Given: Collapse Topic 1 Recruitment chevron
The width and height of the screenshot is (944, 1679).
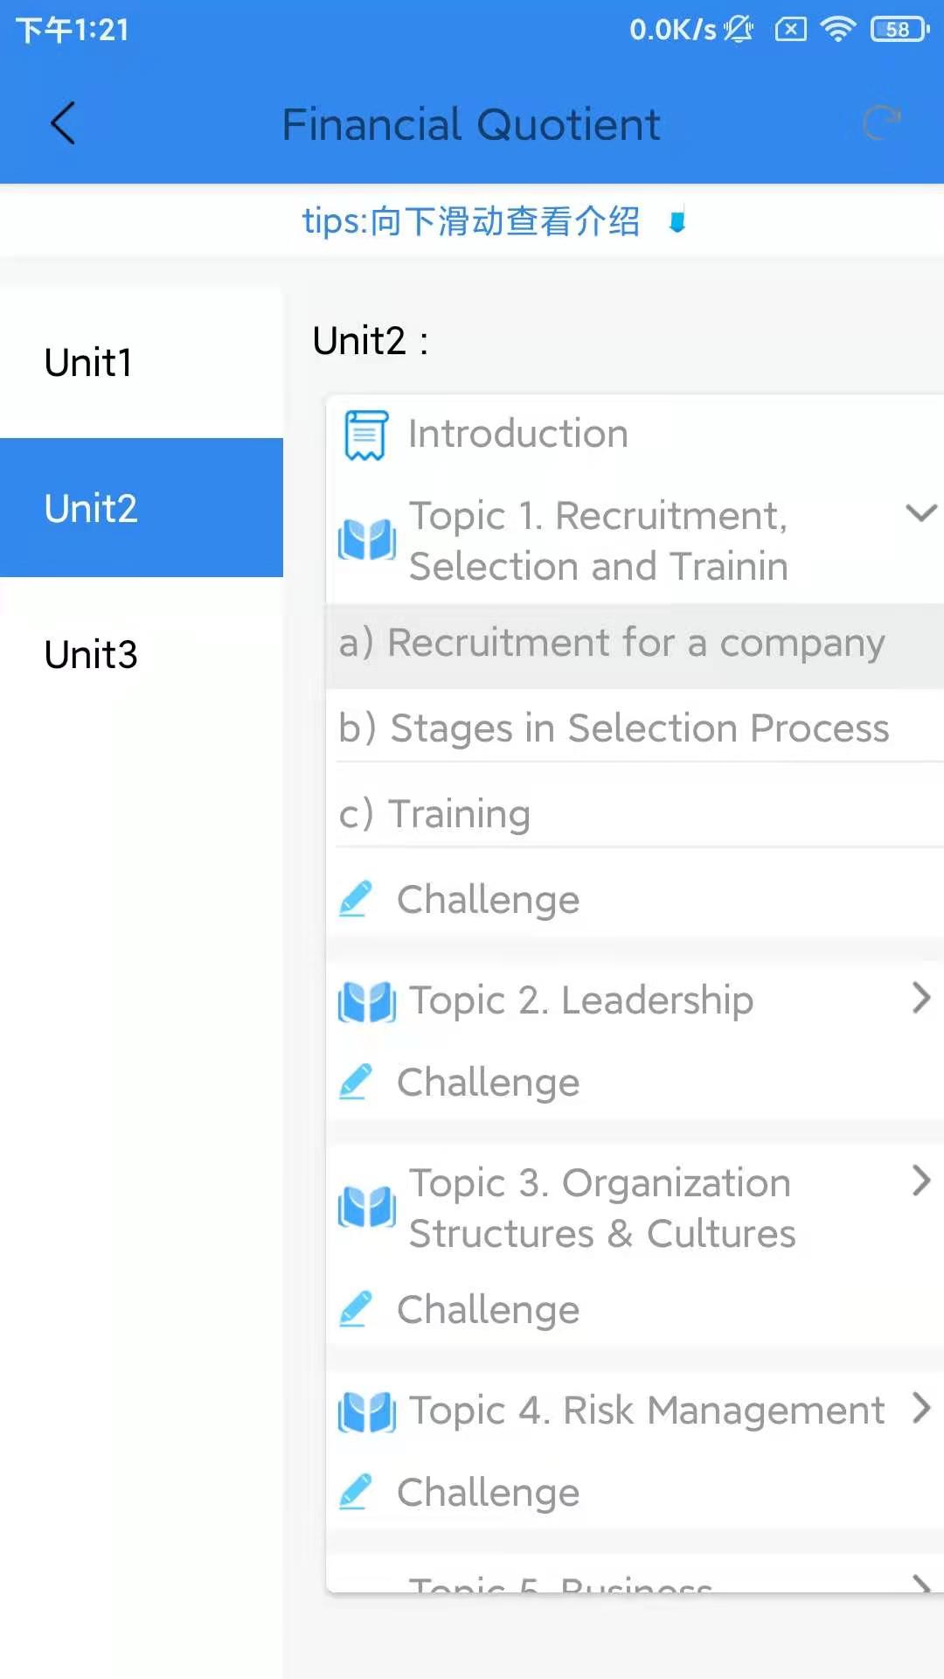Looking at the screenshot, I should [x=921, y=513].
